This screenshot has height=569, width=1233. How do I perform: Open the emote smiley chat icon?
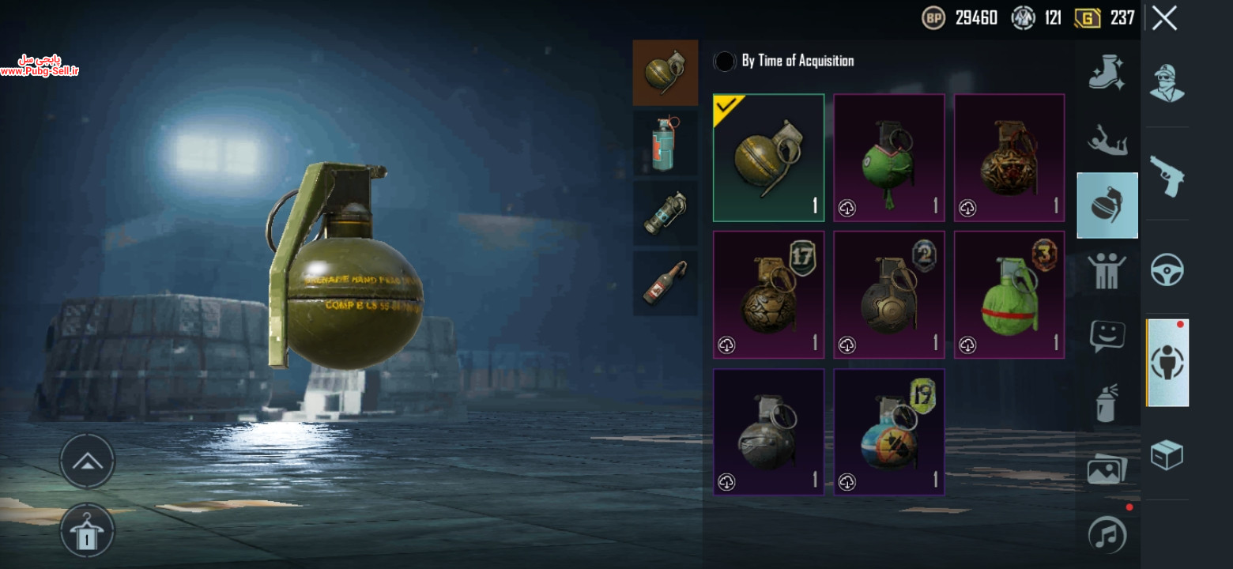pyautogui.click(x=1107, y=337)
